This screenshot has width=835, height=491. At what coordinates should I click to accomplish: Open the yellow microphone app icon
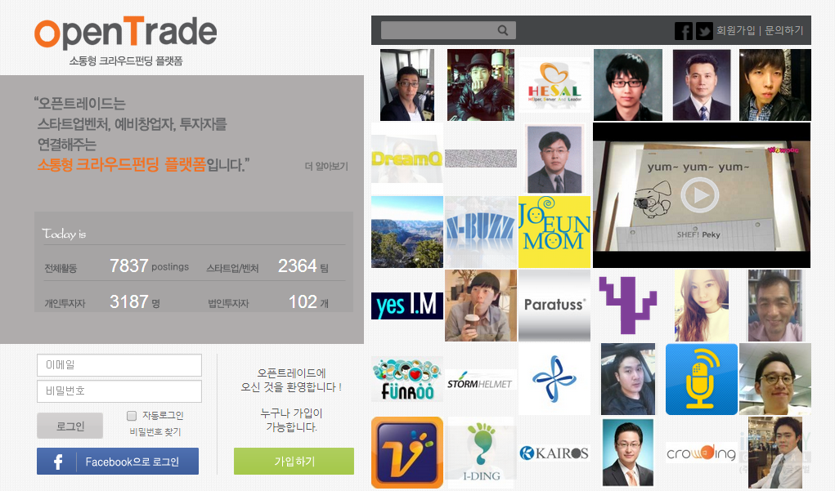tap(701, 379)
